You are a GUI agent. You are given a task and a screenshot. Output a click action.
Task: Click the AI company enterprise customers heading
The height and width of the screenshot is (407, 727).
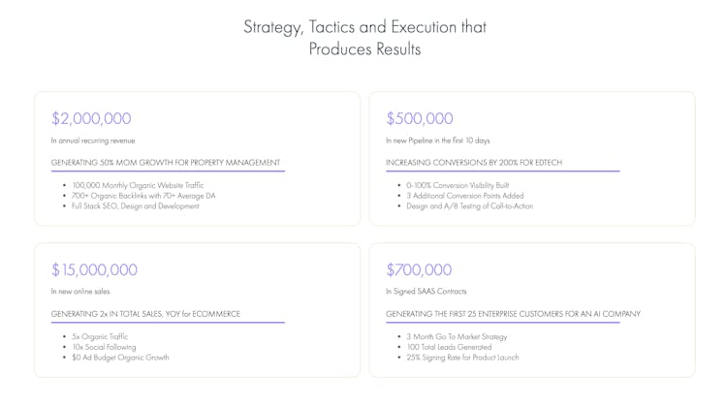513,314
